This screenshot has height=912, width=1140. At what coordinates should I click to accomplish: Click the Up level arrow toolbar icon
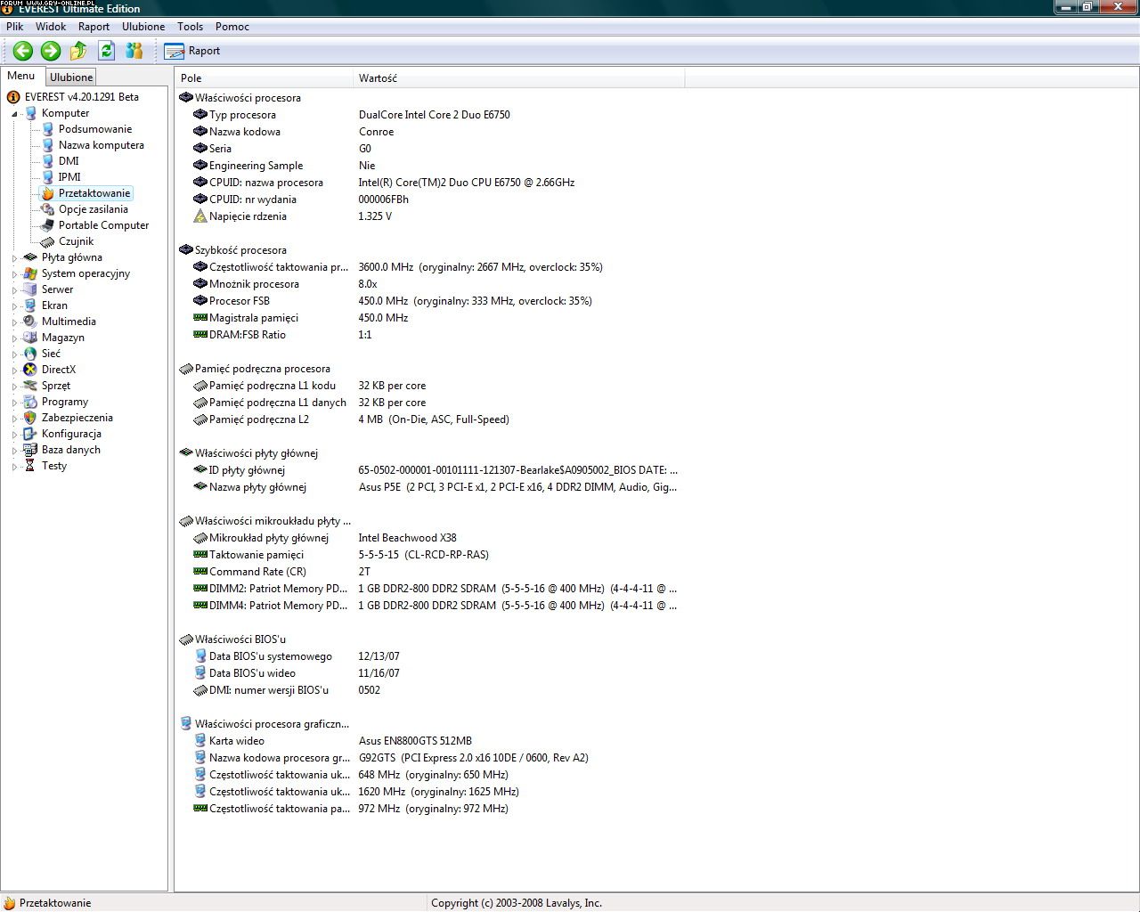pos(78,51)
